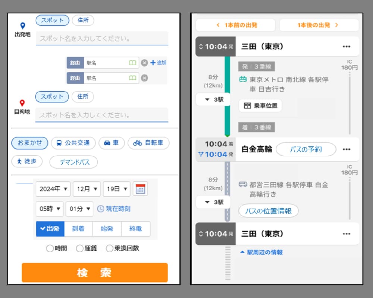Choose the 公共交通 transport mode
The image size is (373, 298).
click(73, 143)
